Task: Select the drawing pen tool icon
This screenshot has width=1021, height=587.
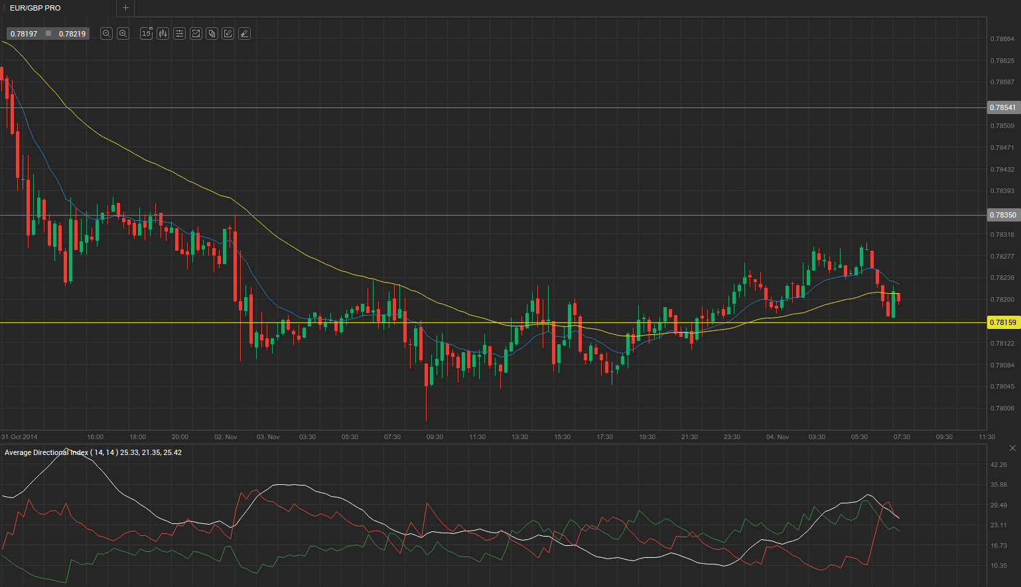Action: [244, 33]
